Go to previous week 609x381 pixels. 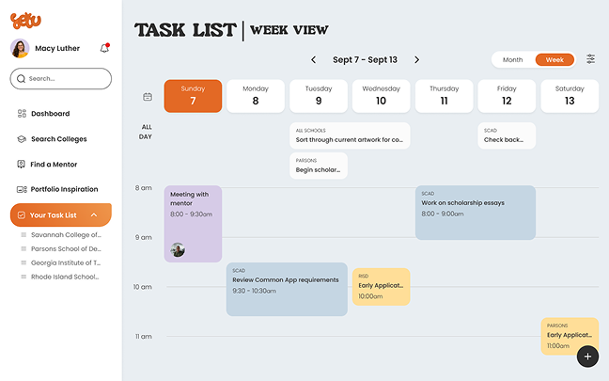314,59
